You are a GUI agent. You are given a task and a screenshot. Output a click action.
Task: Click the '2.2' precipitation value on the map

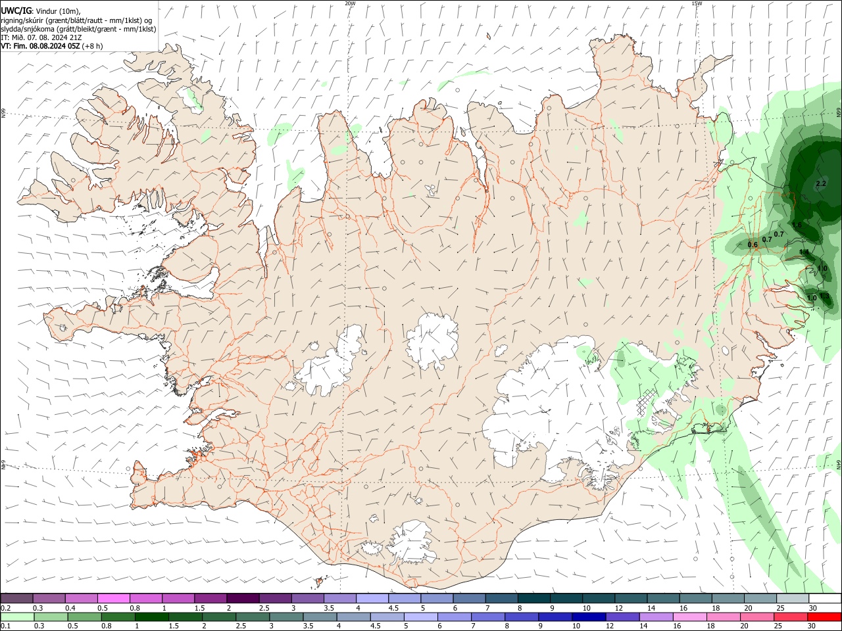[820, 183]
